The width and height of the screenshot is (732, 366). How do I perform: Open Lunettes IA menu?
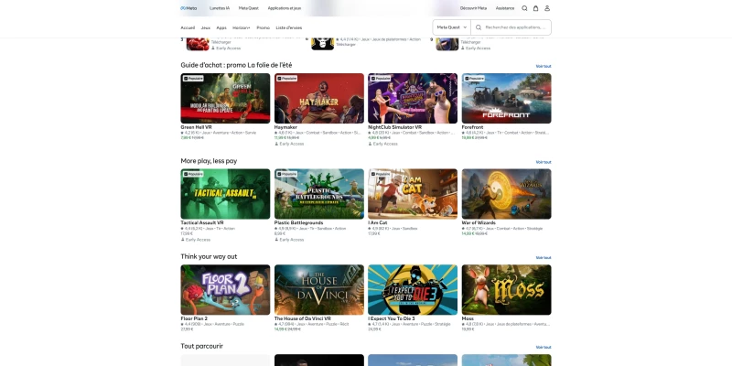click(x=220, y=8)
